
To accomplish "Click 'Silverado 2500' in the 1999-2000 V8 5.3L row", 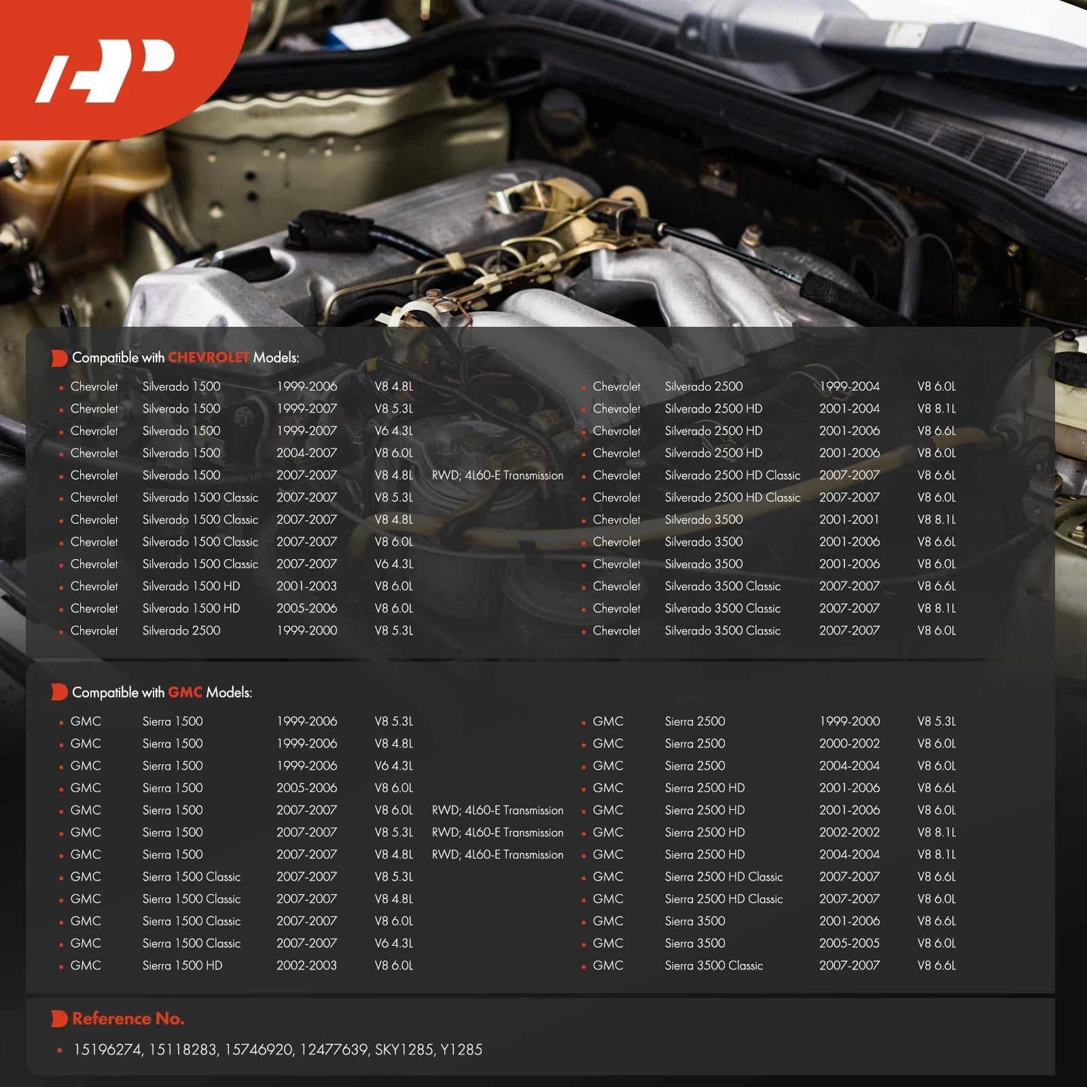I will [x=181, y=630].
